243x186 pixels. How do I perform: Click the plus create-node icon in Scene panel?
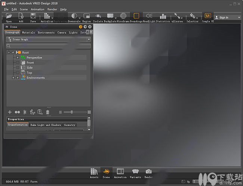(x=10, y=112)
